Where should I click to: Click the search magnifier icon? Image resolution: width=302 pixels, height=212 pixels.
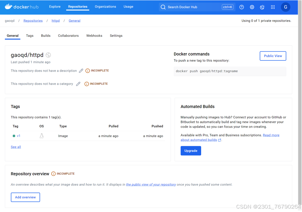pos(163,7)
